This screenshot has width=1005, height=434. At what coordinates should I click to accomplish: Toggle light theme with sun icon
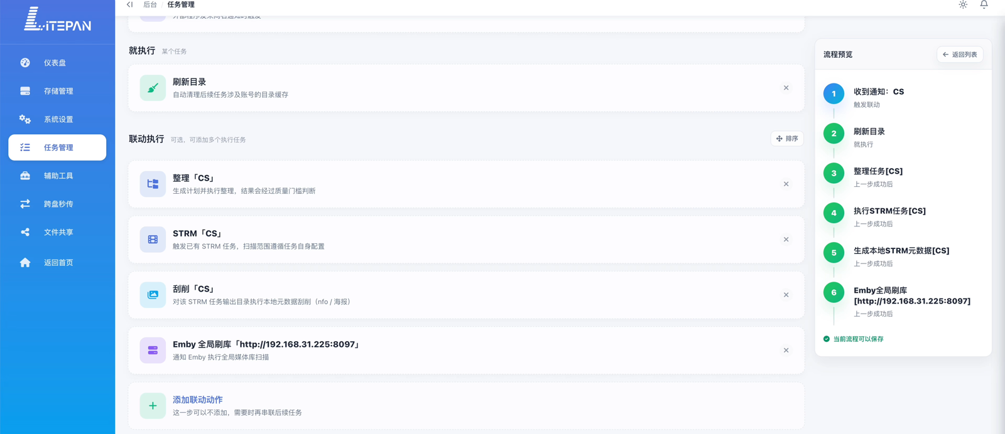pyautogui.click(x=963, y=4)
